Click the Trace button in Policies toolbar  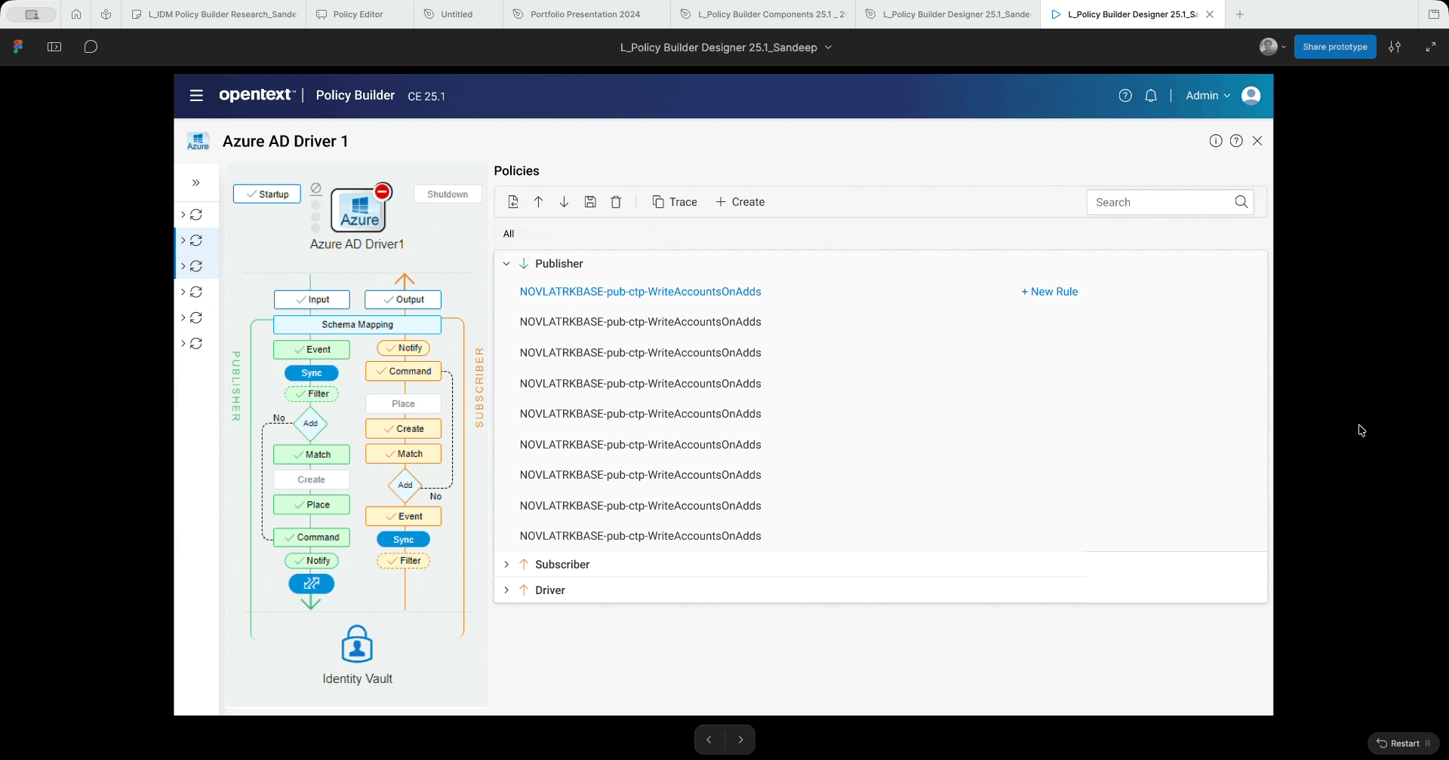[x=675, y=202]
